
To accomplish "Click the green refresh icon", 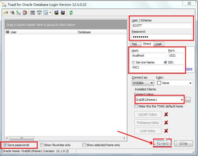I will 71,13.
